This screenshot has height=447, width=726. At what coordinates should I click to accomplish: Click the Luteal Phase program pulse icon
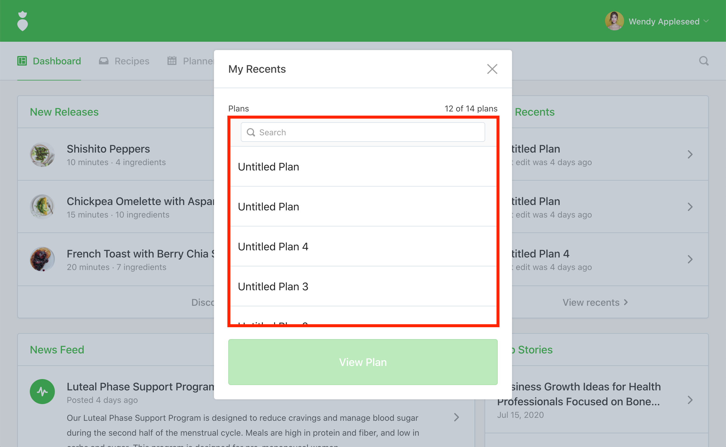[x=42, y=392]
